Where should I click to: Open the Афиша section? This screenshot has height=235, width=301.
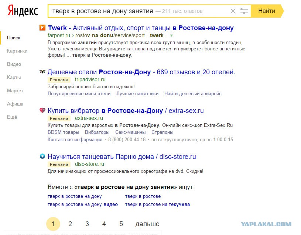click(x=15, y=104)
